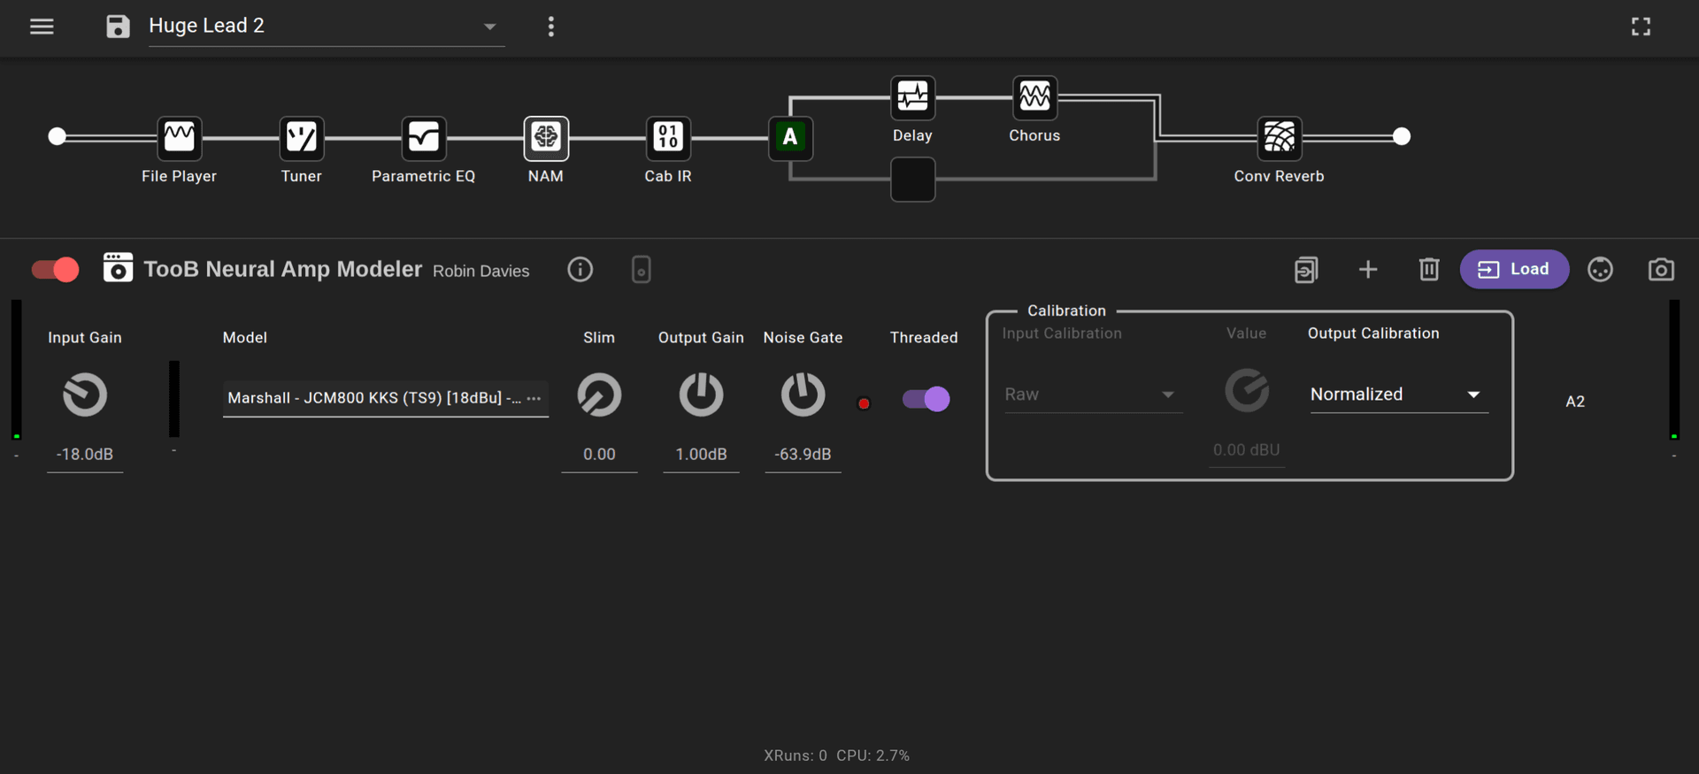
Task: Open the Normalized Output Calibration dropdown
Action: point(1399,395)
